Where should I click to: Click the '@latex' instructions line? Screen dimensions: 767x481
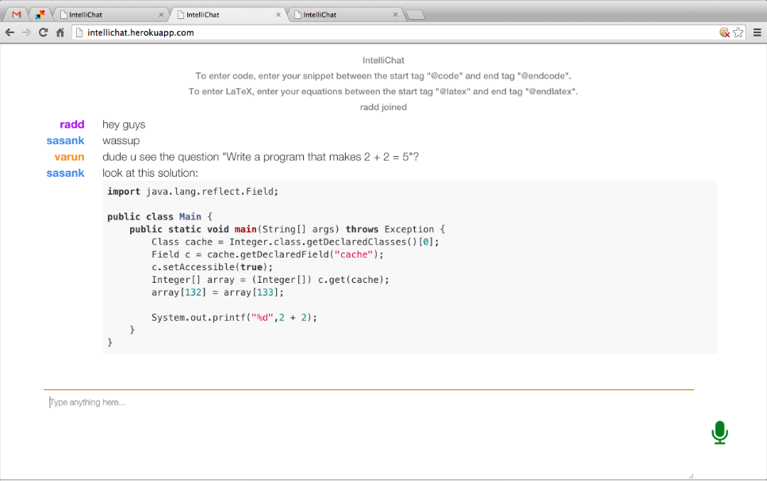tap(384, 91)
